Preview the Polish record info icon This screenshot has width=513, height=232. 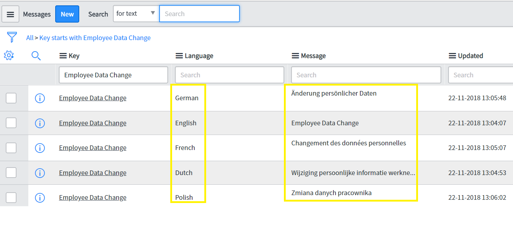pyautogui.click(x=40, y=198)
